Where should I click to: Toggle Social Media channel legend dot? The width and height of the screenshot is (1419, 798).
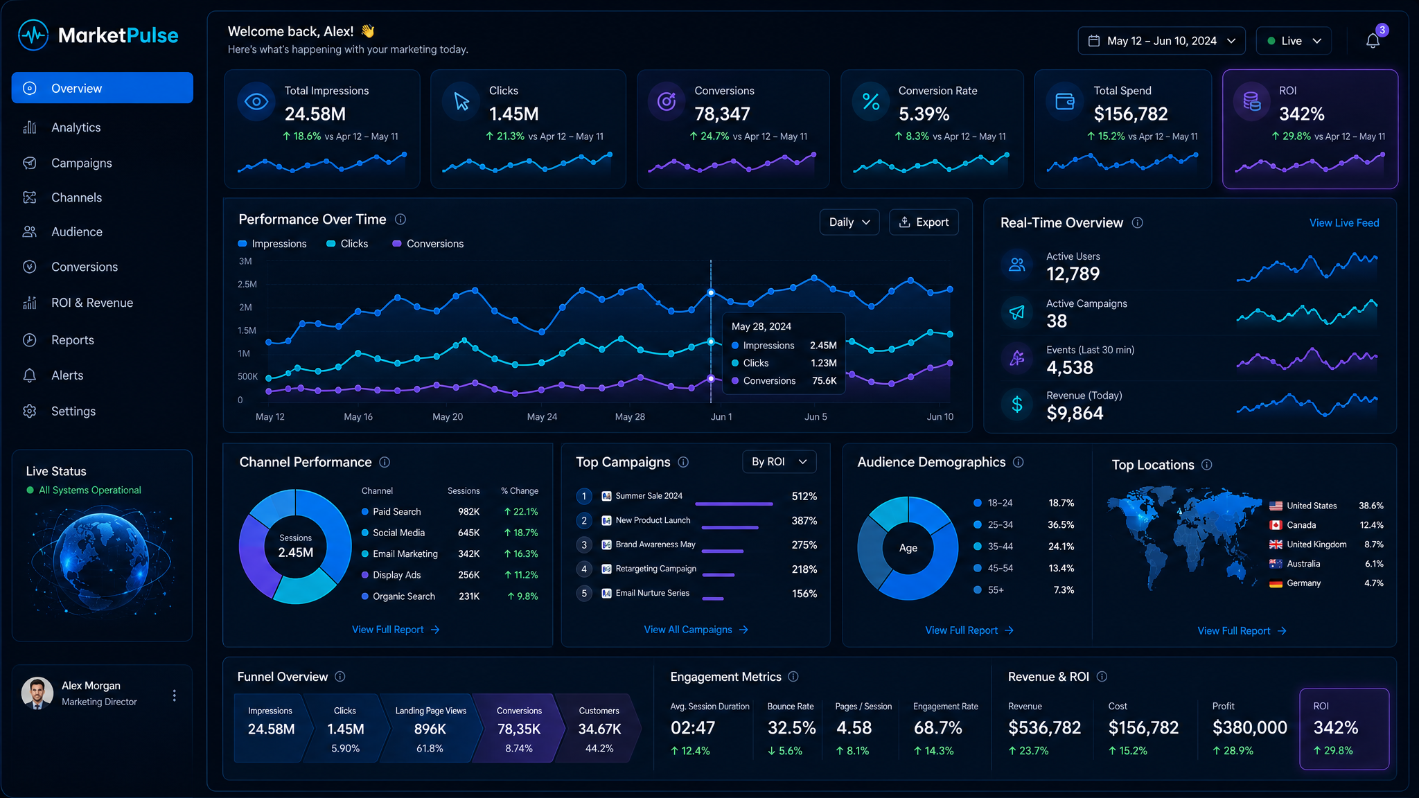click(x=364, y=533)
